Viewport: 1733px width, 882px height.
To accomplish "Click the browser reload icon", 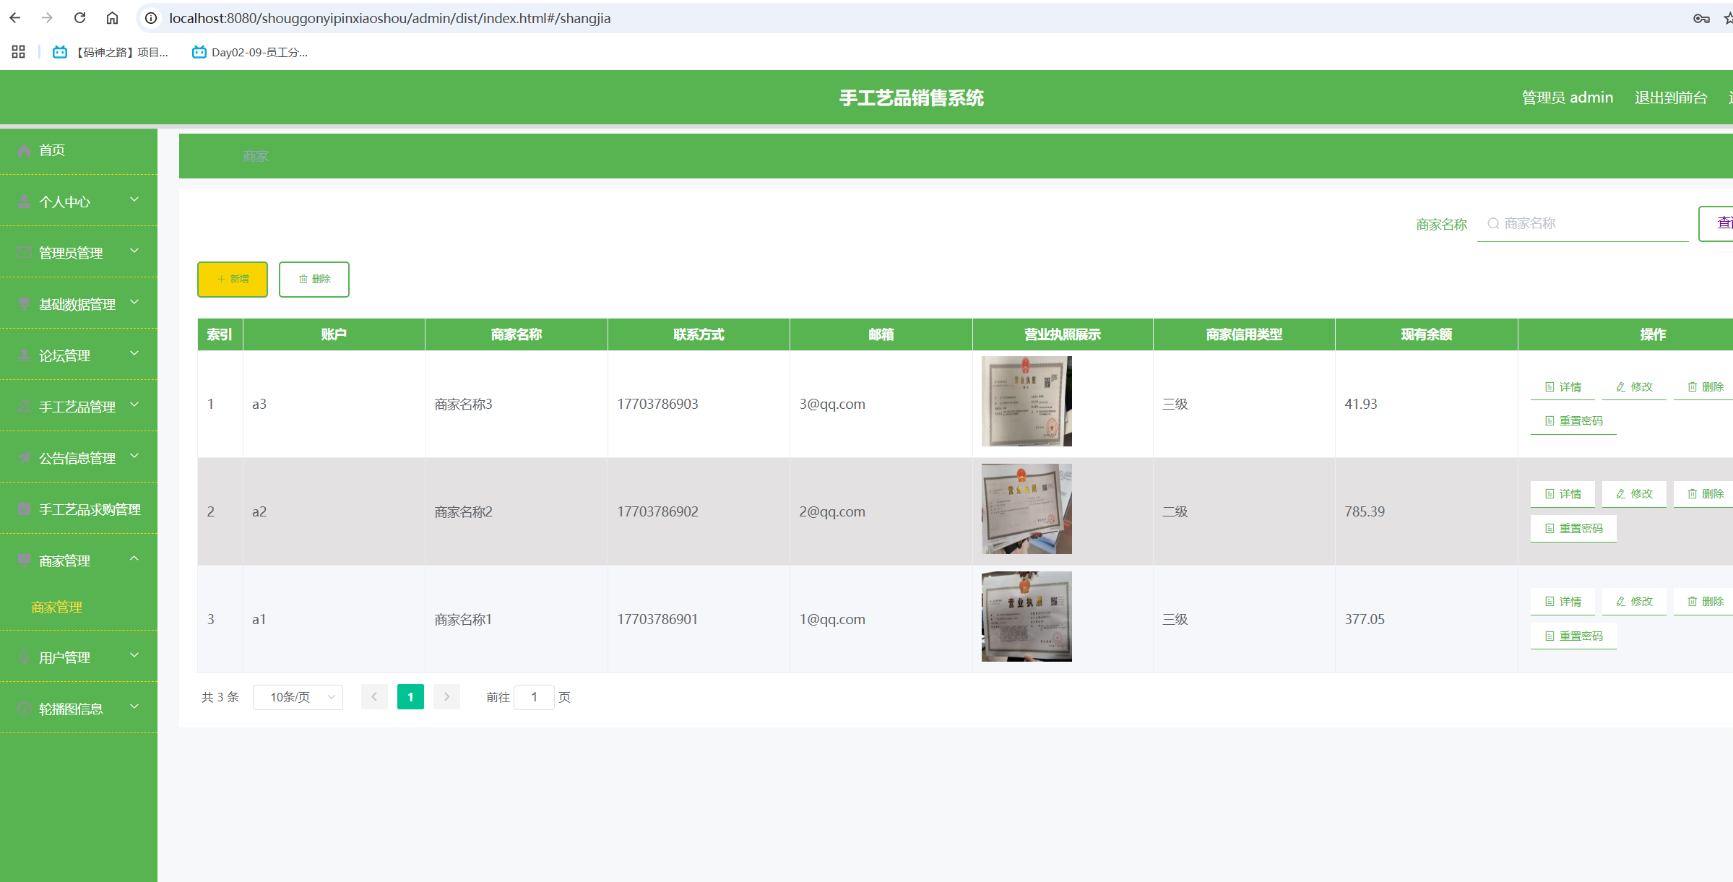I will pyautogui.click(x=80, y=18).
